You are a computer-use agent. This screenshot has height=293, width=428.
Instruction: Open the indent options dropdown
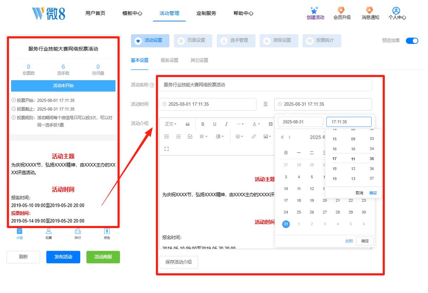(x=220, y=137)
